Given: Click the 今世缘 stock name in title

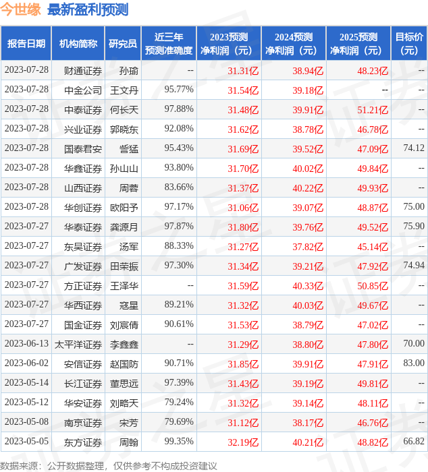Looking at the screenshot, I should (x=20, y=9).
